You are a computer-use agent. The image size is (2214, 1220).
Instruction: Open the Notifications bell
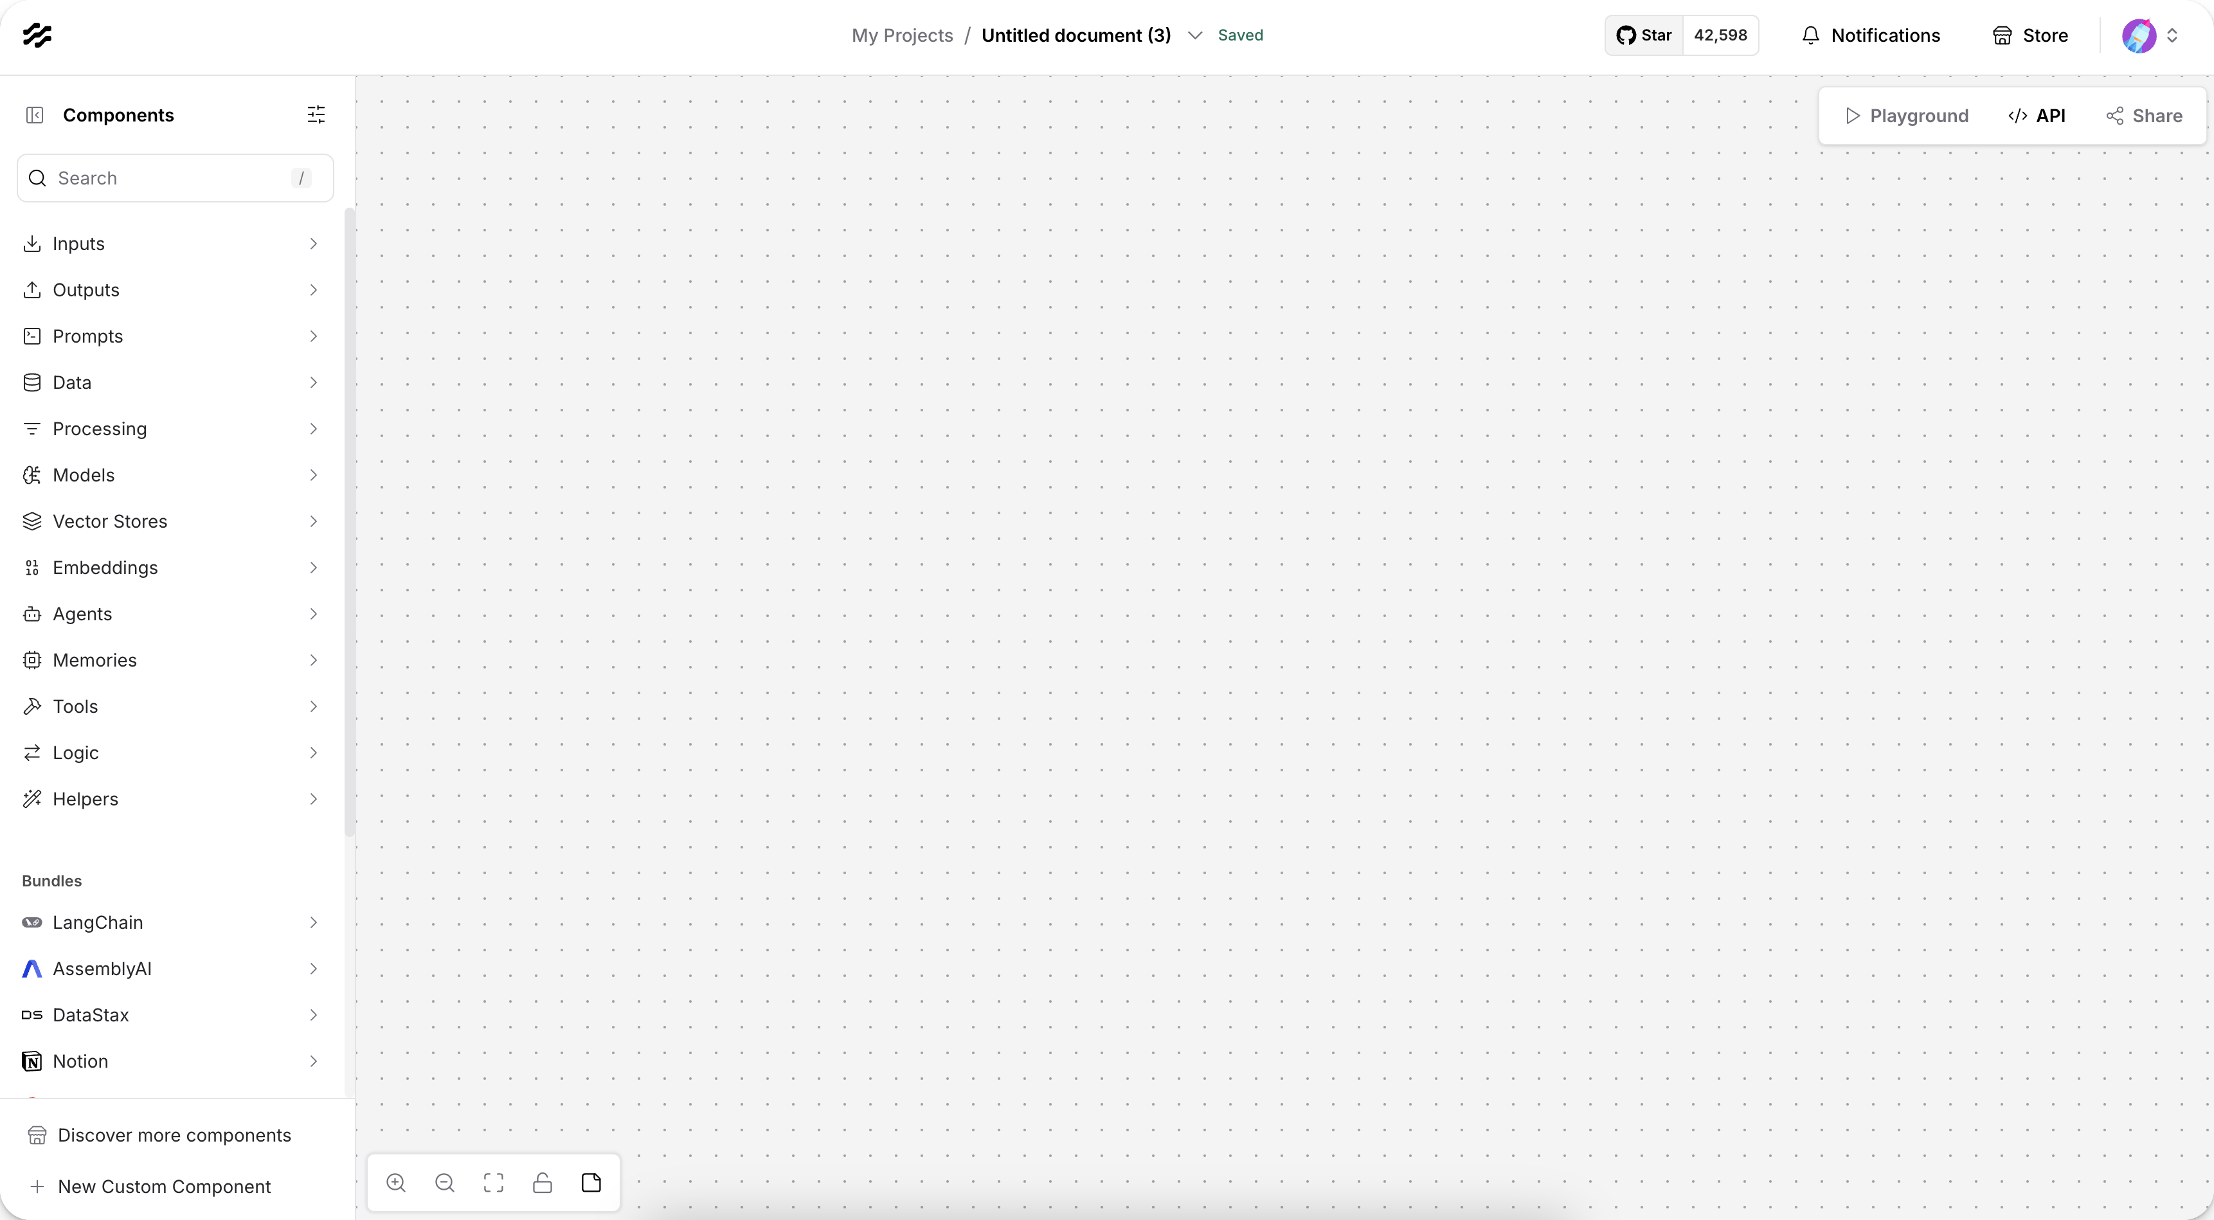coord(1870,35)
